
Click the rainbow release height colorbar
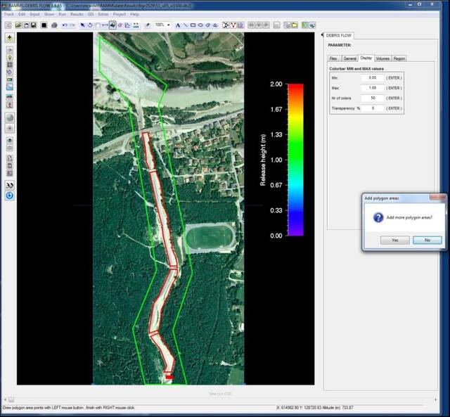click(x=295, y=160)
